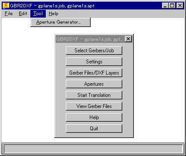Click Gerber Files/DXF Layers button
The width and height of the screenshot is (186, 156).
(x=94, y=73)
